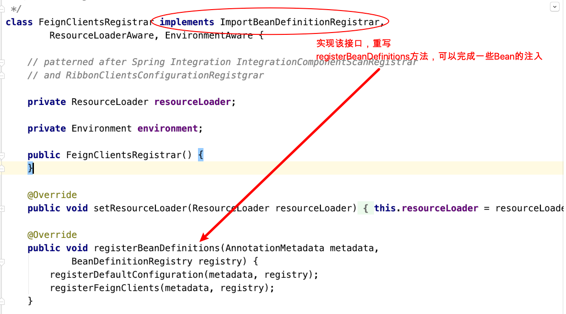Click the BeanDefinitionRegistry parameter type
This screenshot has width=566, height=314.
[x=132, y=261]
